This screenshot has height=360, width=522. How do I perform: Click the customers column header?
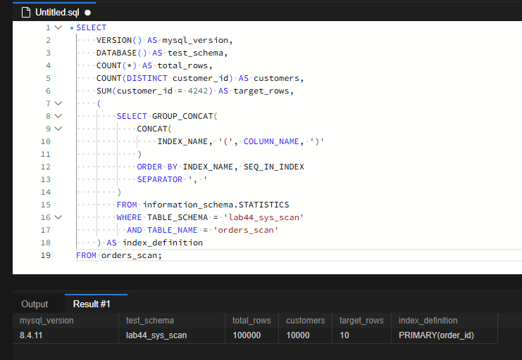tap(305, 321)
